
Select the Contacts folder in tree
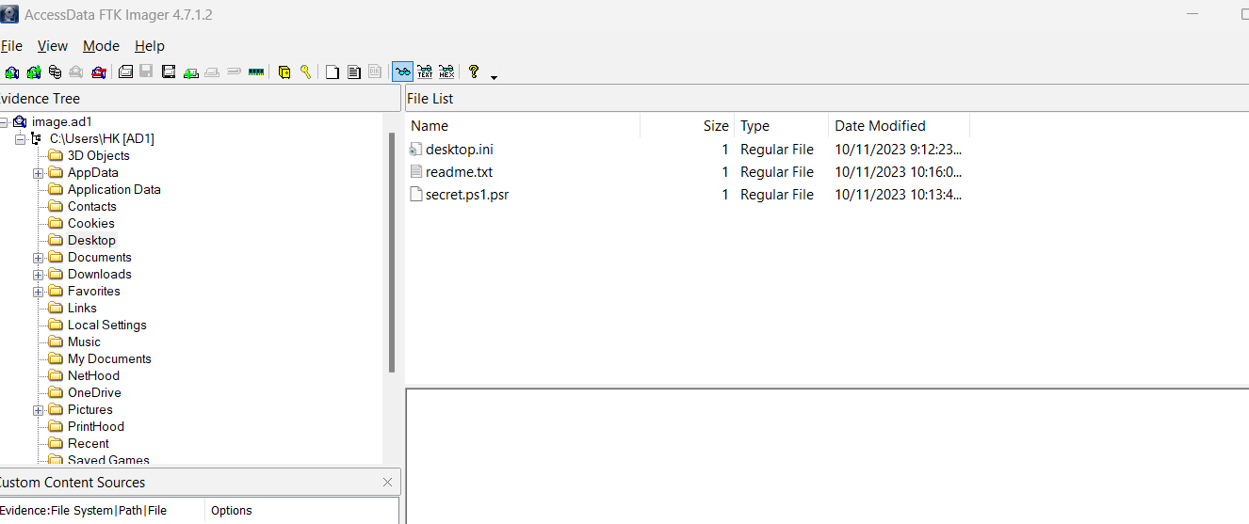tap(92, 207)
